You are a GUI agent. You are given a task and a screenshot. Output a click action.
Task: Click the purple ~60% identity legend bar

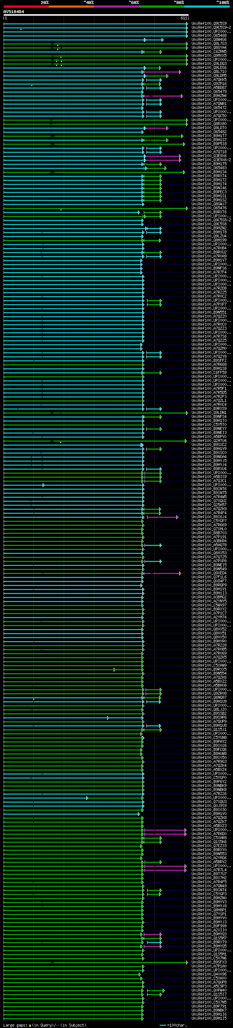pyautogui.click(x=117, y=7)
